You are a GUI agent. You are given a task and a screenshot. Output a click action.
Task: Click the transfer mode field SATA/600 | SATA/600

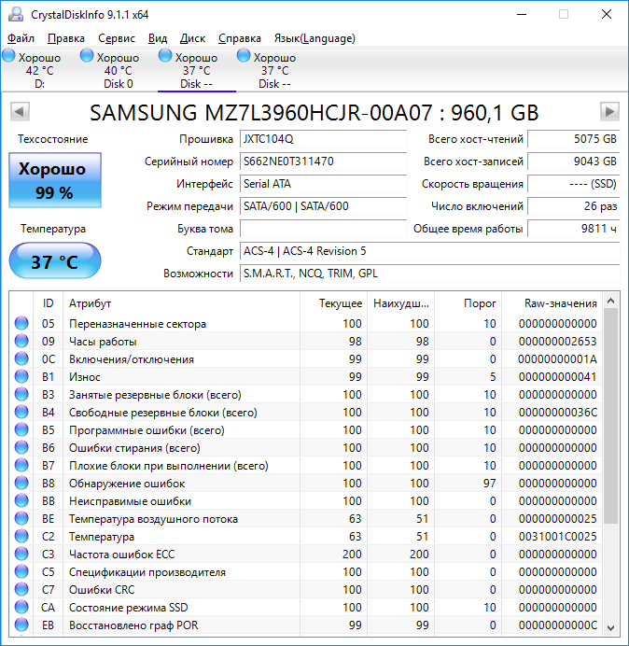(x=323, y=206)
